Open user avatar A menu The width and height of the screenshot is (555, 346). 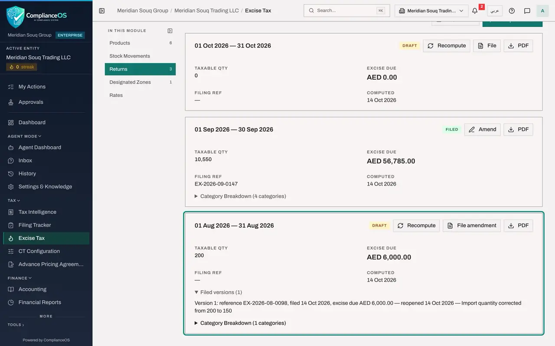[x=542, y=11]
